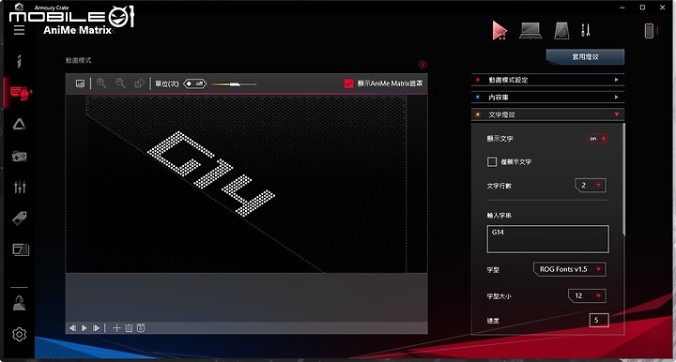Click the 速度 speed field showing 5
This screenshot has width=676, height=362.
pos(599,320)
